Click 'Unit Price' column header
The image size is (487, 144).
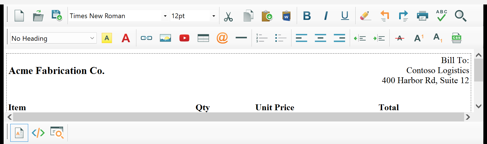[x=275, y=107]
